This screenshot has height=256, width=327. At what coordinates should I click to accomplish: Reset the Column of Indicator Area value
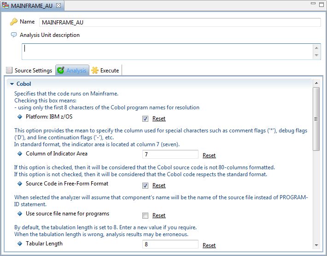(x=209, y=155)
